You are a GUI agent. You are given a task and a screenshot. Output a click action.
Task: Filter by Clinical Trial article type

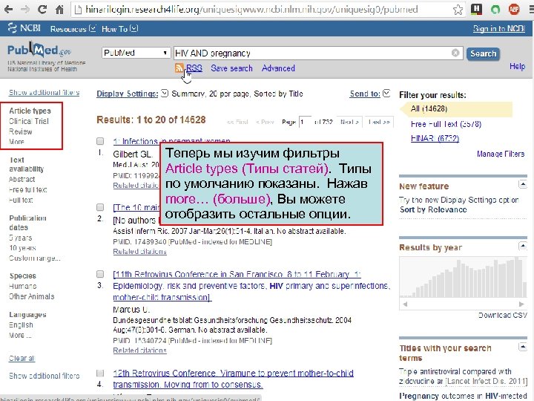[x=29, y=121]
